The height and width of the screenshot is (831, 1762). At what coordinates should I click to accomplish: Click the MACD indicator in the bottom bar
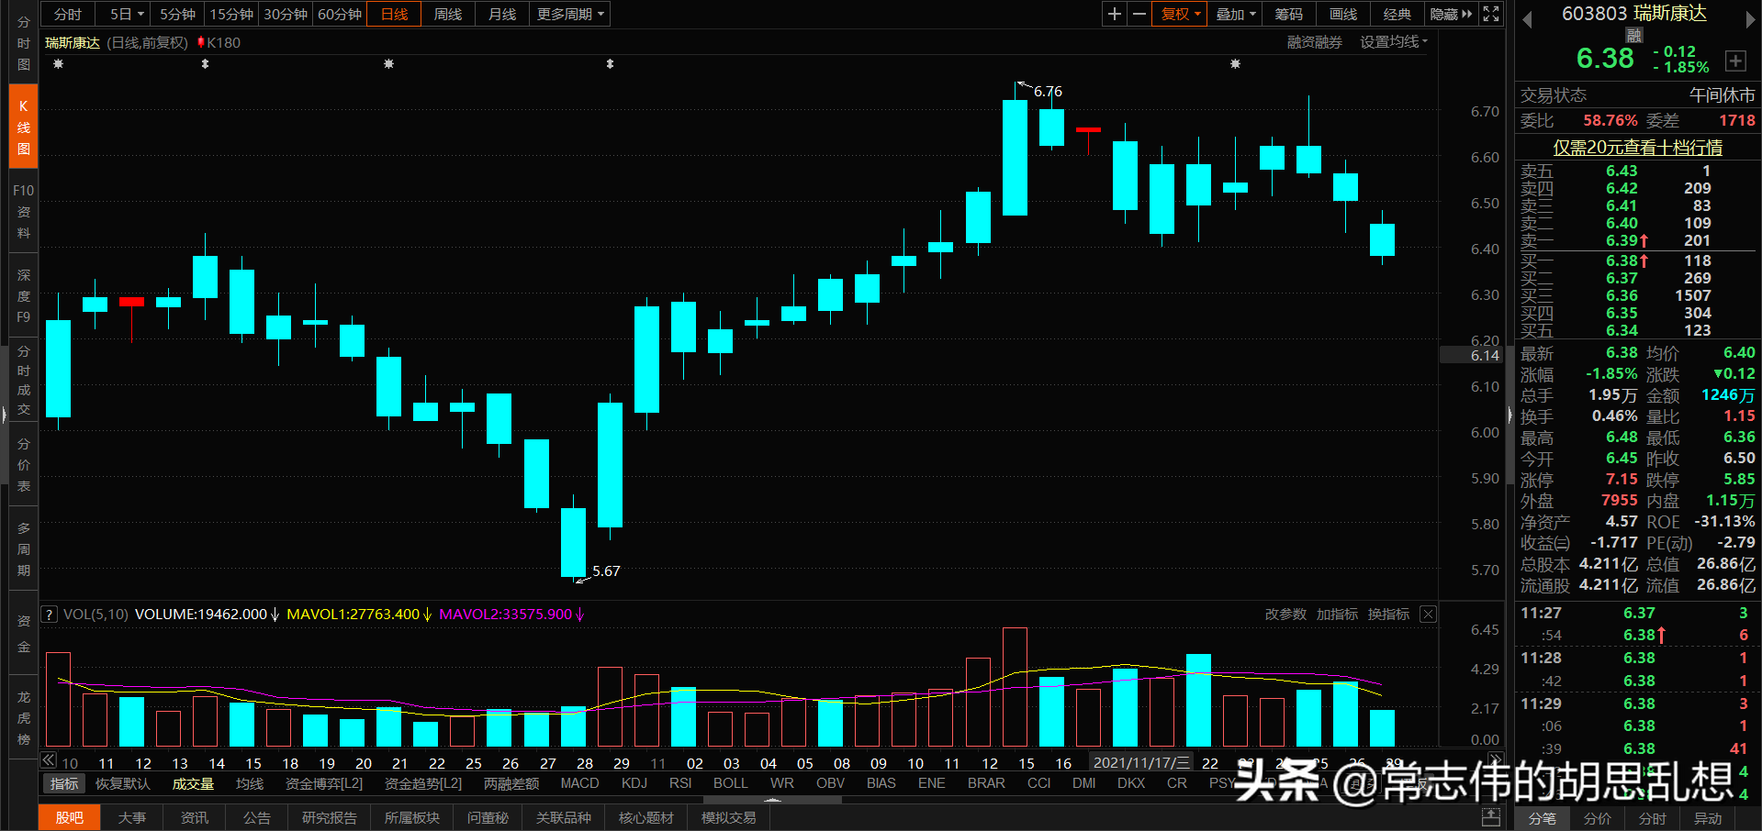[579, 782]
